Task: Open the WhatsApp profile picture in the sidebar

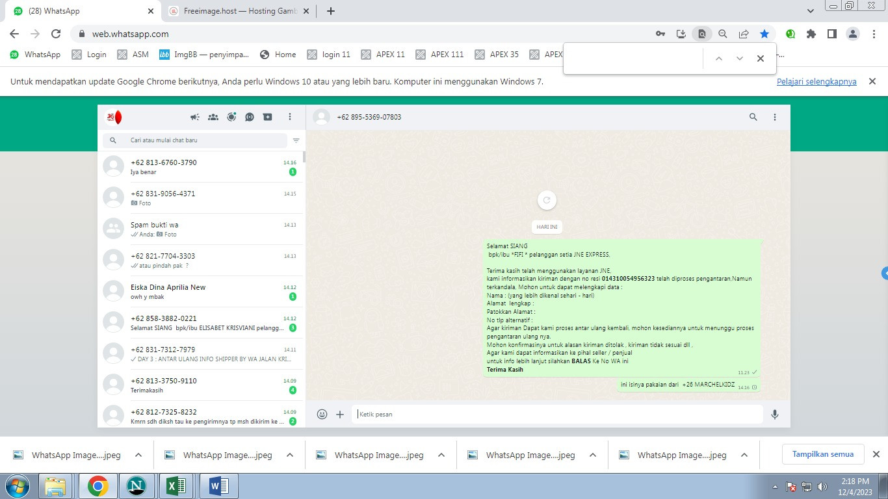Action: point(114,117)
